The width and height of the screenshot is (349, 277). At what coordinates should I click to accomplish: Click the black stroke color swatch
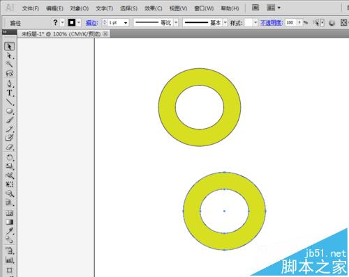tap(72, 22)
